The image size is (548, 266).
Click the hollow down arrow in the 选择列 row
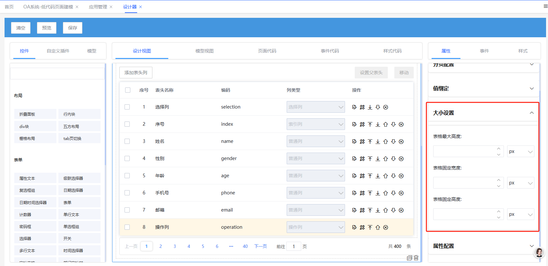click(x=378, y=107)
